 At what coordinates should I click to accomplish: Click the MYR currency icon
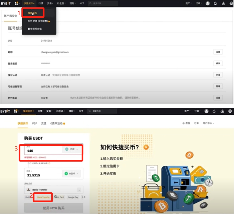67,149
